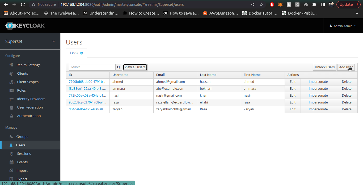363x185 pixels.
Task: Click the search magnifier icon
Action: 119,67
